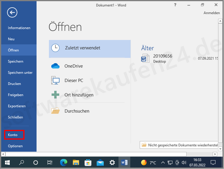Go to the Informationen page
This screenshot has height=169, width=224.
[x=19, y=28]
